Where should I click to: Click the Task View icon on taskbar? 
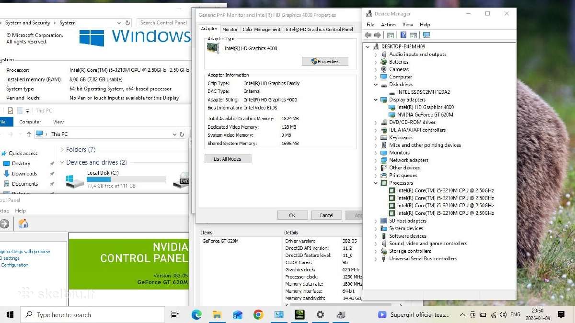point(175,314)
